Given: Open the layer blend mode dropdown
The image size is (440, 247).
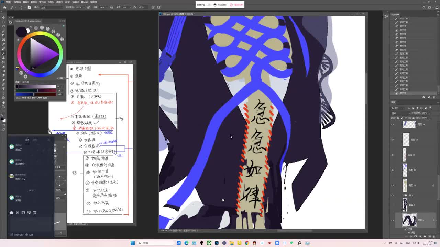Looking at the screenshot, I should [x=400, y=113].
